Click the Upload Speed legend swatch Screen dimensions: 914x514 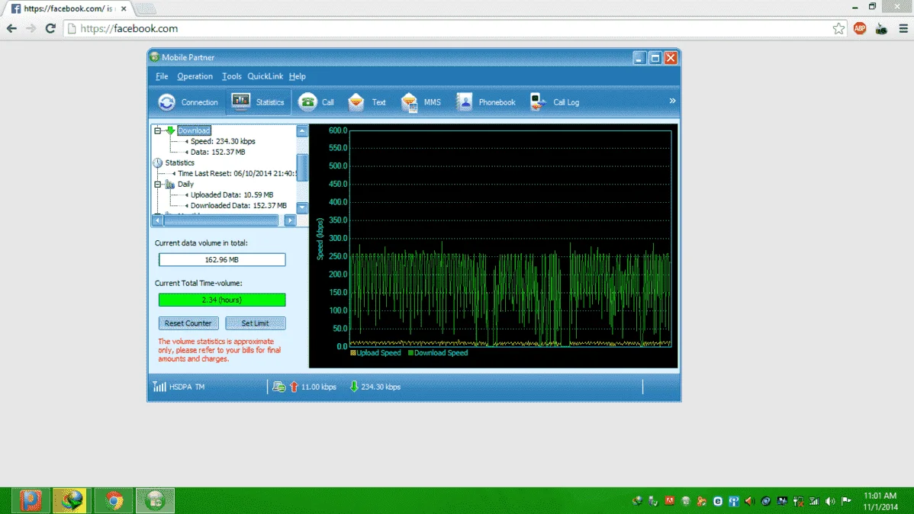[x=352, y=352]
